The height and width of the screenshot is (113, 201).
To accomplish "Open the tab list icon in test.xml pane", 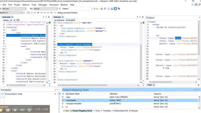I will point(49,17).
